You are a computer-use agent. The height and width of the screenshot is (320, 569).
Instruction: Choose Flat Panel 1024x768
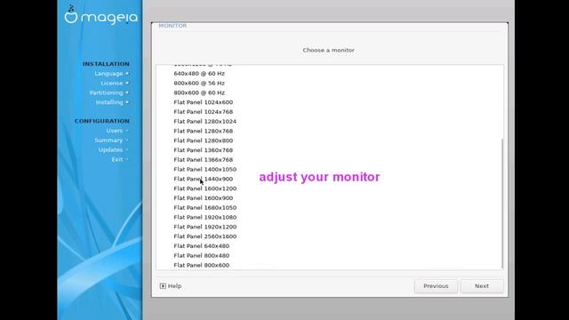point(204,112)
